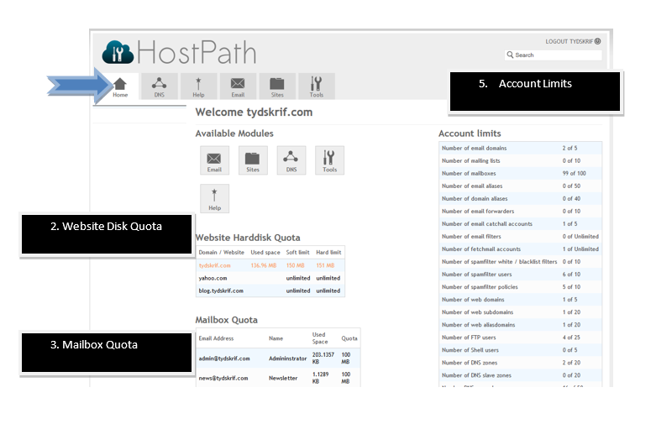Click the Hard limit column header
Viewport: 651px width, 424px height.
click(x=328, y=252)
